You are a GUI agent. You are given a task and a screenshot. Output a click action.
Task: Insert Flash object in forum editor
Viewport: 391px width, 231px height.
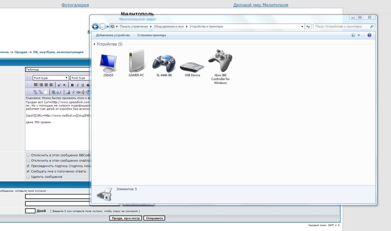(73, 92)
